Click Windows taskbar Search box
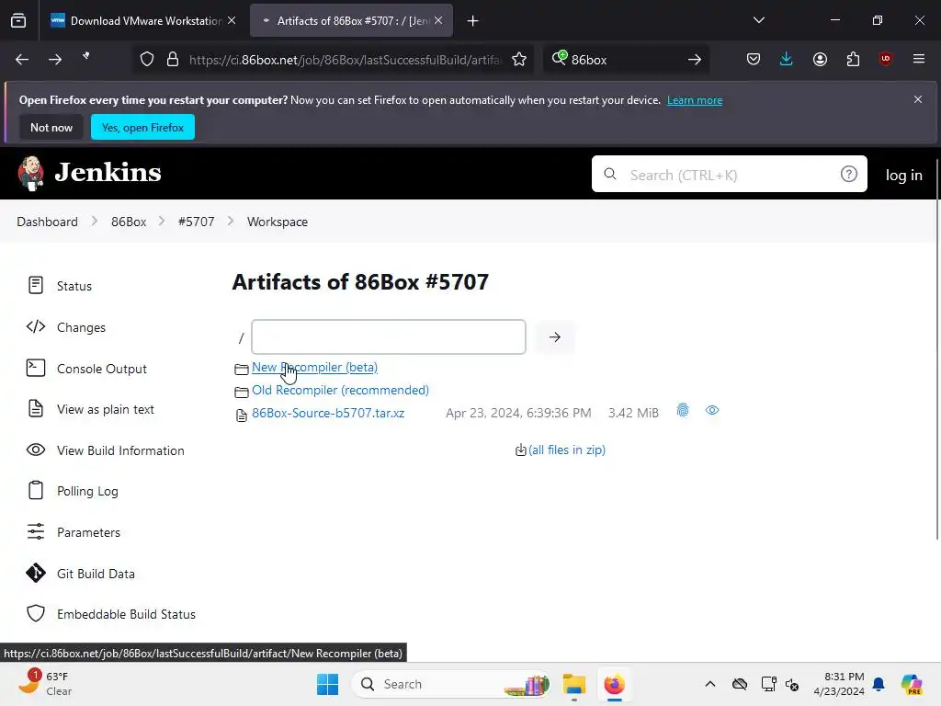This screenshot has height=706, width=941. 451,684
